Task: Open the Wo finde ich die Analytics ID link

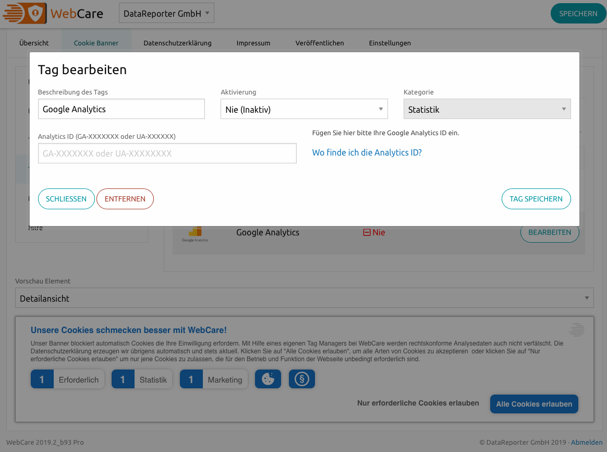Action: click(367, 152)
